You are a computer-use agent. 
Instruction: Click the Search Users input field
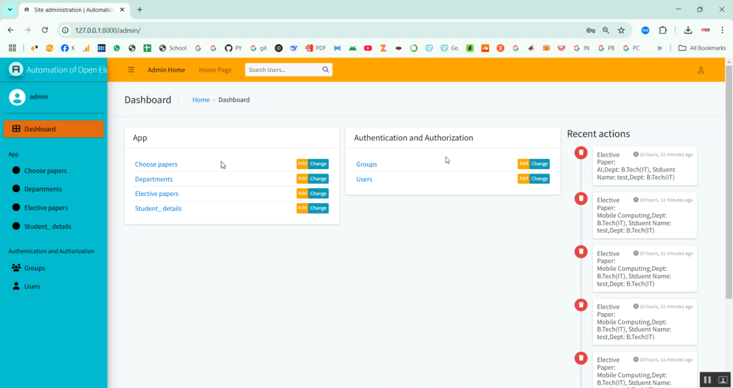click(283, 70)
